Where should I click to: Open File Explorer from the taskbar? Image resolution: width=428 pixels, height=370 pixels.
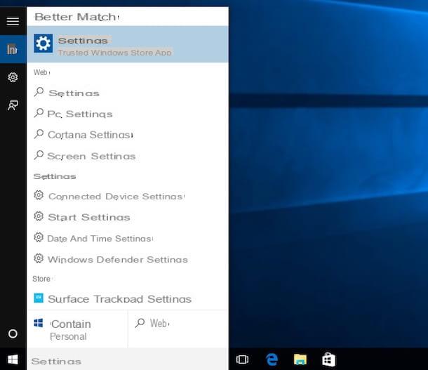pos(300,359)
